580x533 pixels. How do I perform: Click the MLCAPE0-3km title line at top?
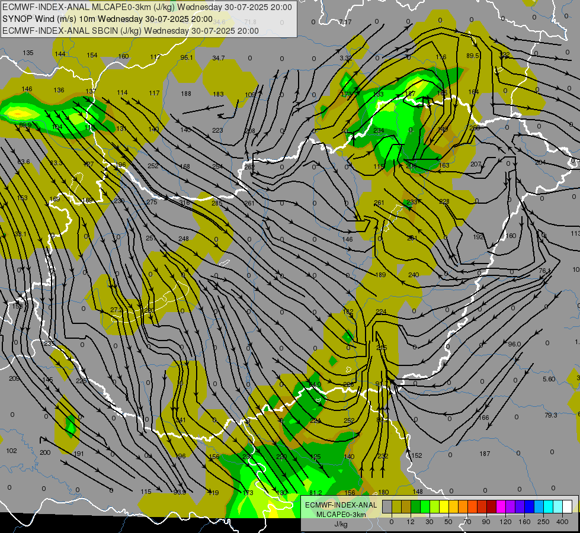tap(147, 7)
